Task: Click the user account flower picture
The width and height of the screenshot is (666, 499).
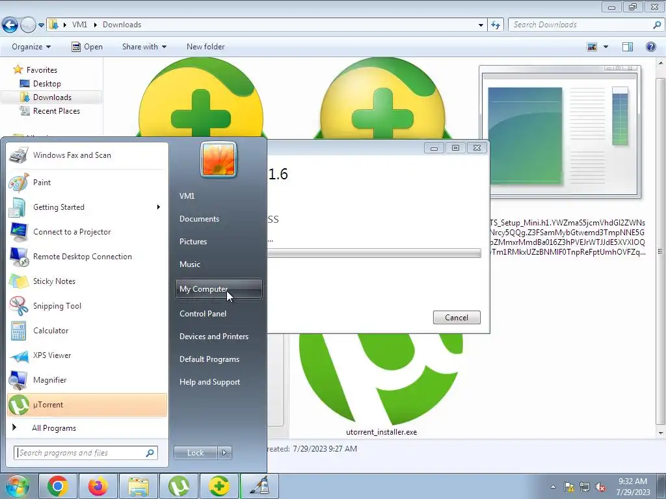Action: (x=219, y=160)
